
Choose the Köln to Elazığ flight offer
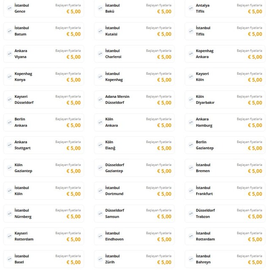(134, 145)
